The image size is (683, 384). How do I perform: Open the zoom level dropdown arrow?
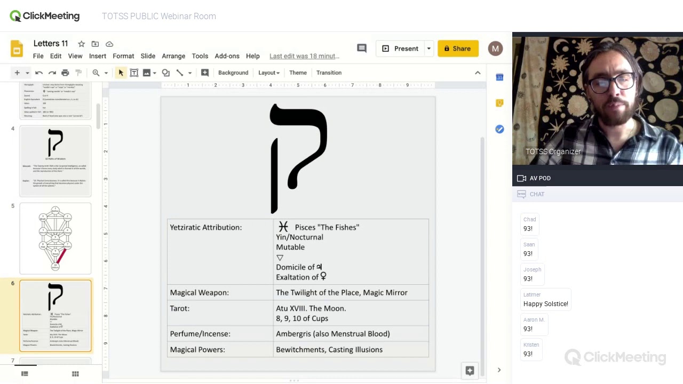click(x=106, y=73)
